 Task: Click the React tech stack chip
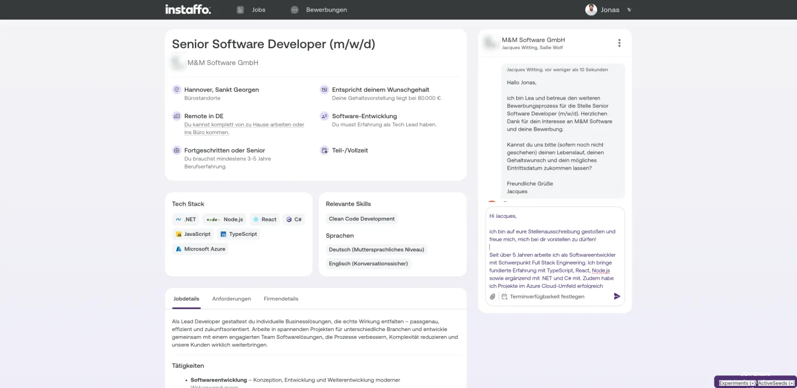click(x=264, y=219)
